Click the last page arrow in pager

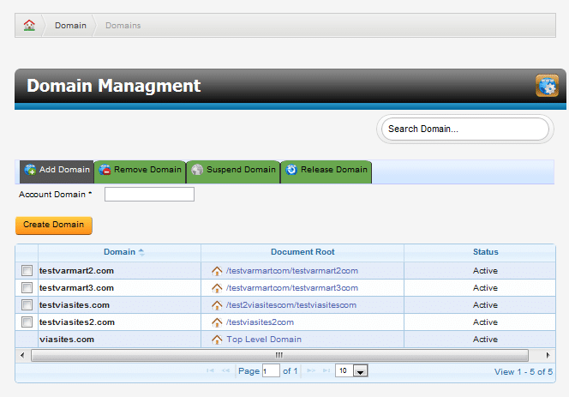point(326,371)
